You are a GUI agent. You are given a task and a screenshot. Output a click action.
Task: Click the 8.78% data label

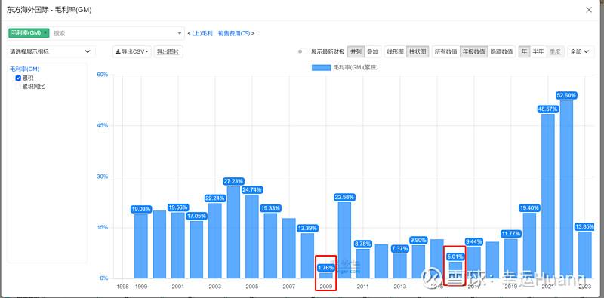tap(363, 244)
